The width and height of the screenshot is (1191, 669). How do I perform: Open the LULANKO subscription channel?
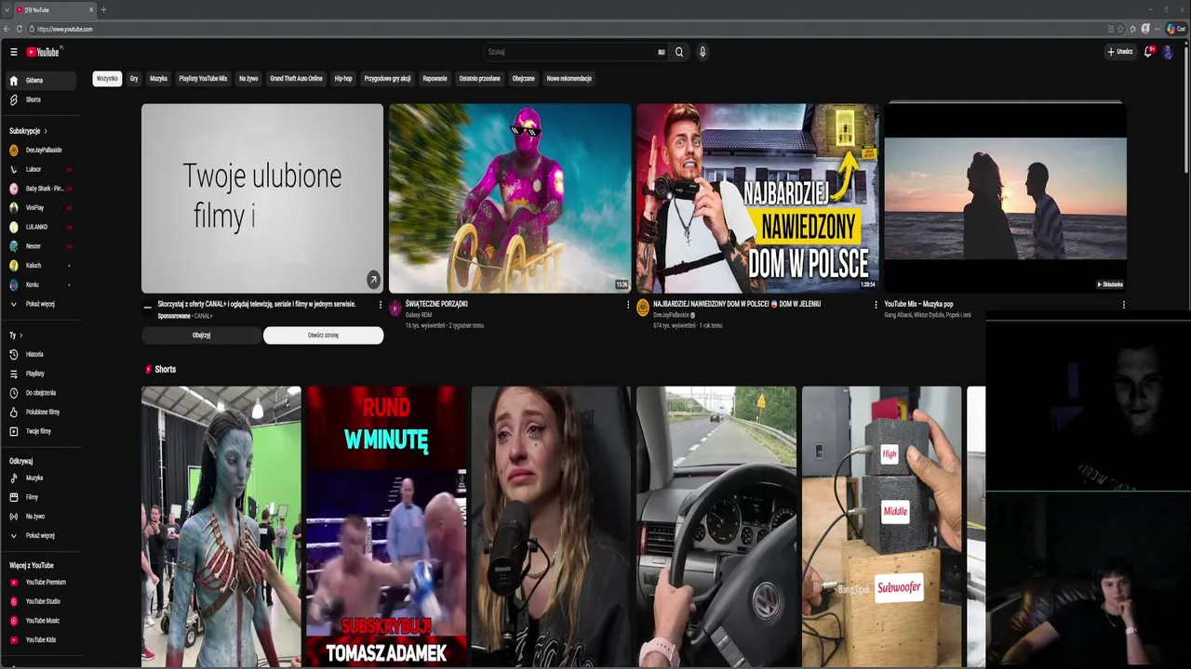coord(41,227)
